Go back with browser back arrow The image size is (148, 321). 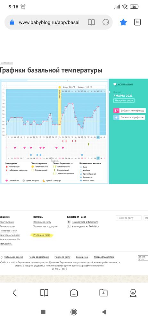click(x=14, y=293)
